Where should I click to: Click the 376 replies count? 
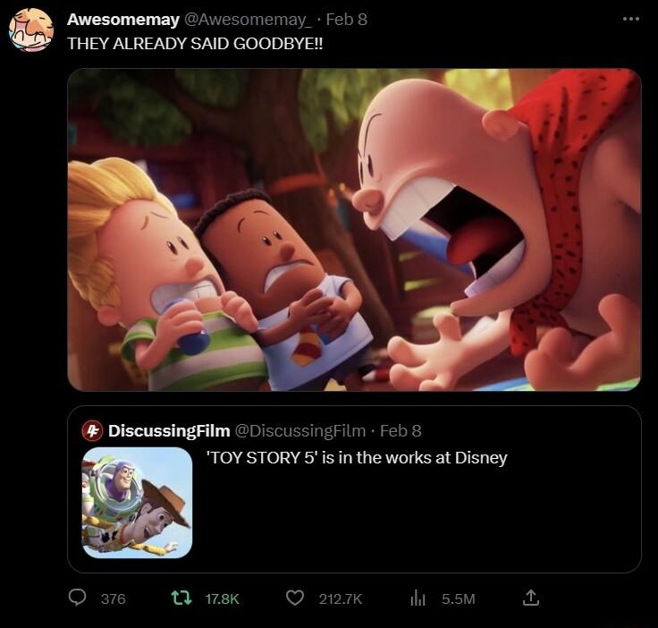(x=113, y=598)
